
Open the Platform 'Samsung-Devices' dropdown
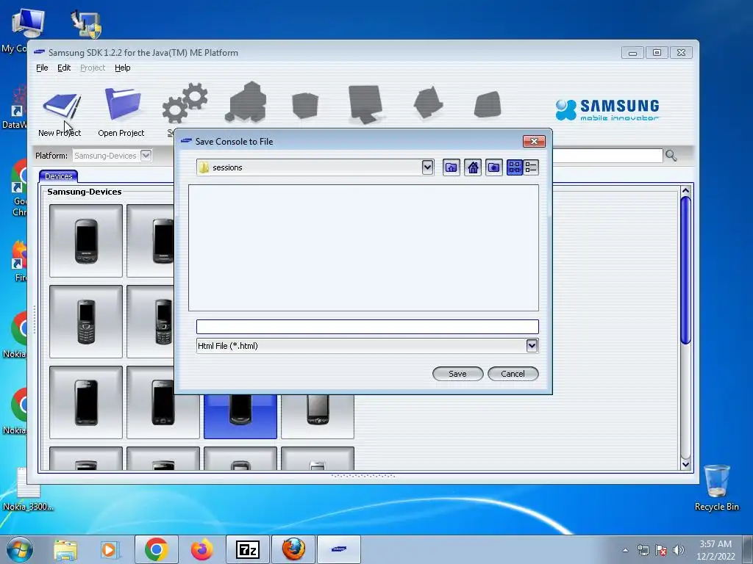click(x=146, y=156)
